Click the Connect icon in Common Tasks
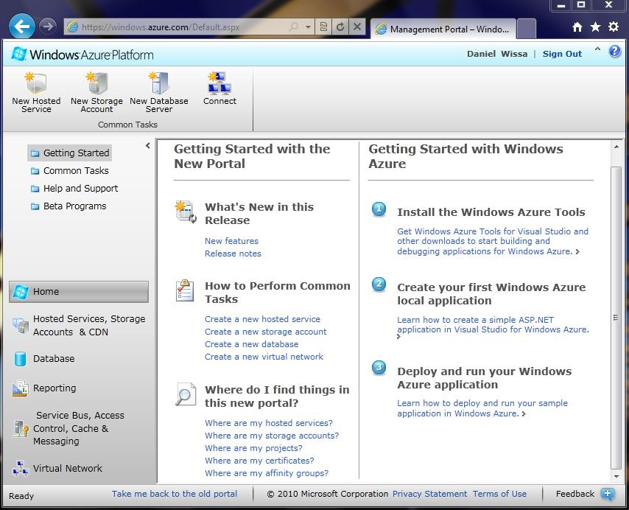 tap(219, 83)
